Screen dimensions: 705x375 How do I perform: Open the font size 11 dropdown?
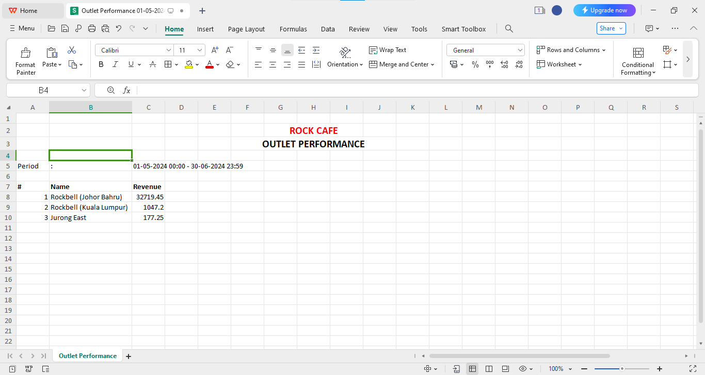click(x=200, y=50)
